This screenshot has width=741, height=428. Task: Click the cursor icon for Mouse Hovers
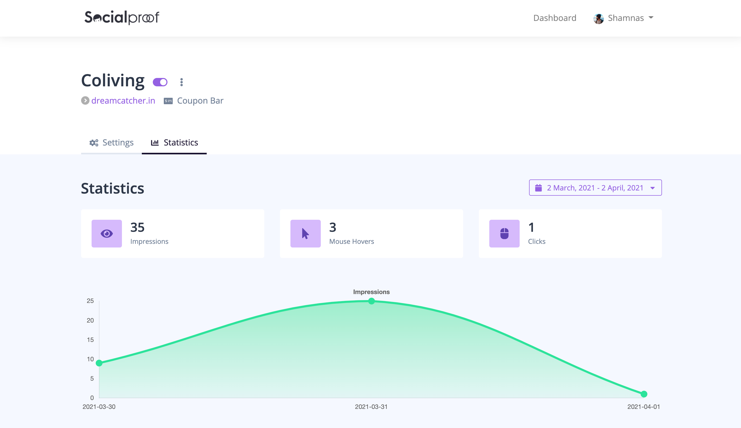click(305, 233)
